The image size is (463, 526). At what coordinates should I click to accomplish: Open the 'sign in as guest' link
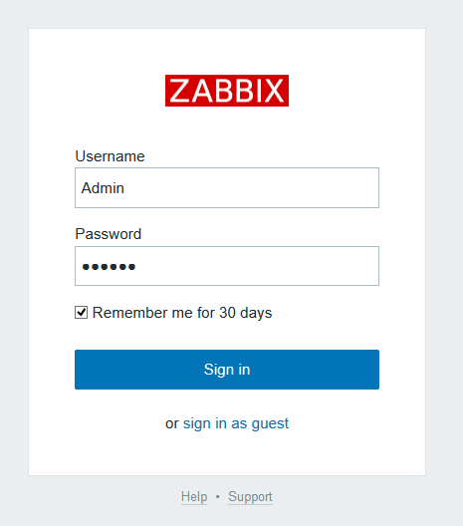click(236, 423)
